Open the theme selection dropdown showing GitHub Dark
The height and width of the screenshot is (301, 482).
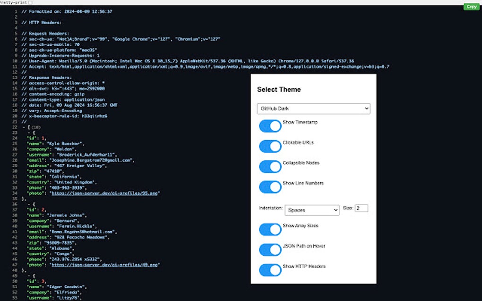coord(313,109)
